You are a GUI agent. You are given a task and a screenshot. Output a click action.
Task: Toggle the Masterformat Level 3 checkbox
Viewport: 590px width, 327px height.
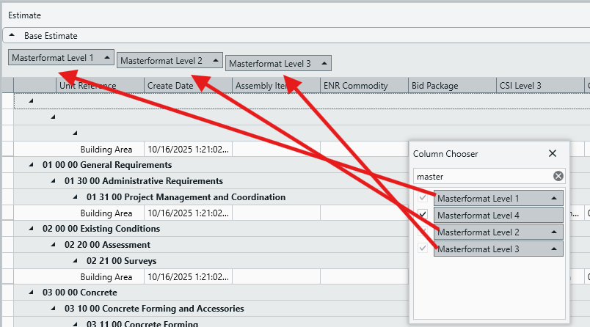(x=423, y=249)
